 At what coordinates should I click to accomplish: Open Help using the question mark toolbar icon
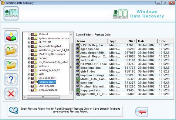(x=11, y=79)
